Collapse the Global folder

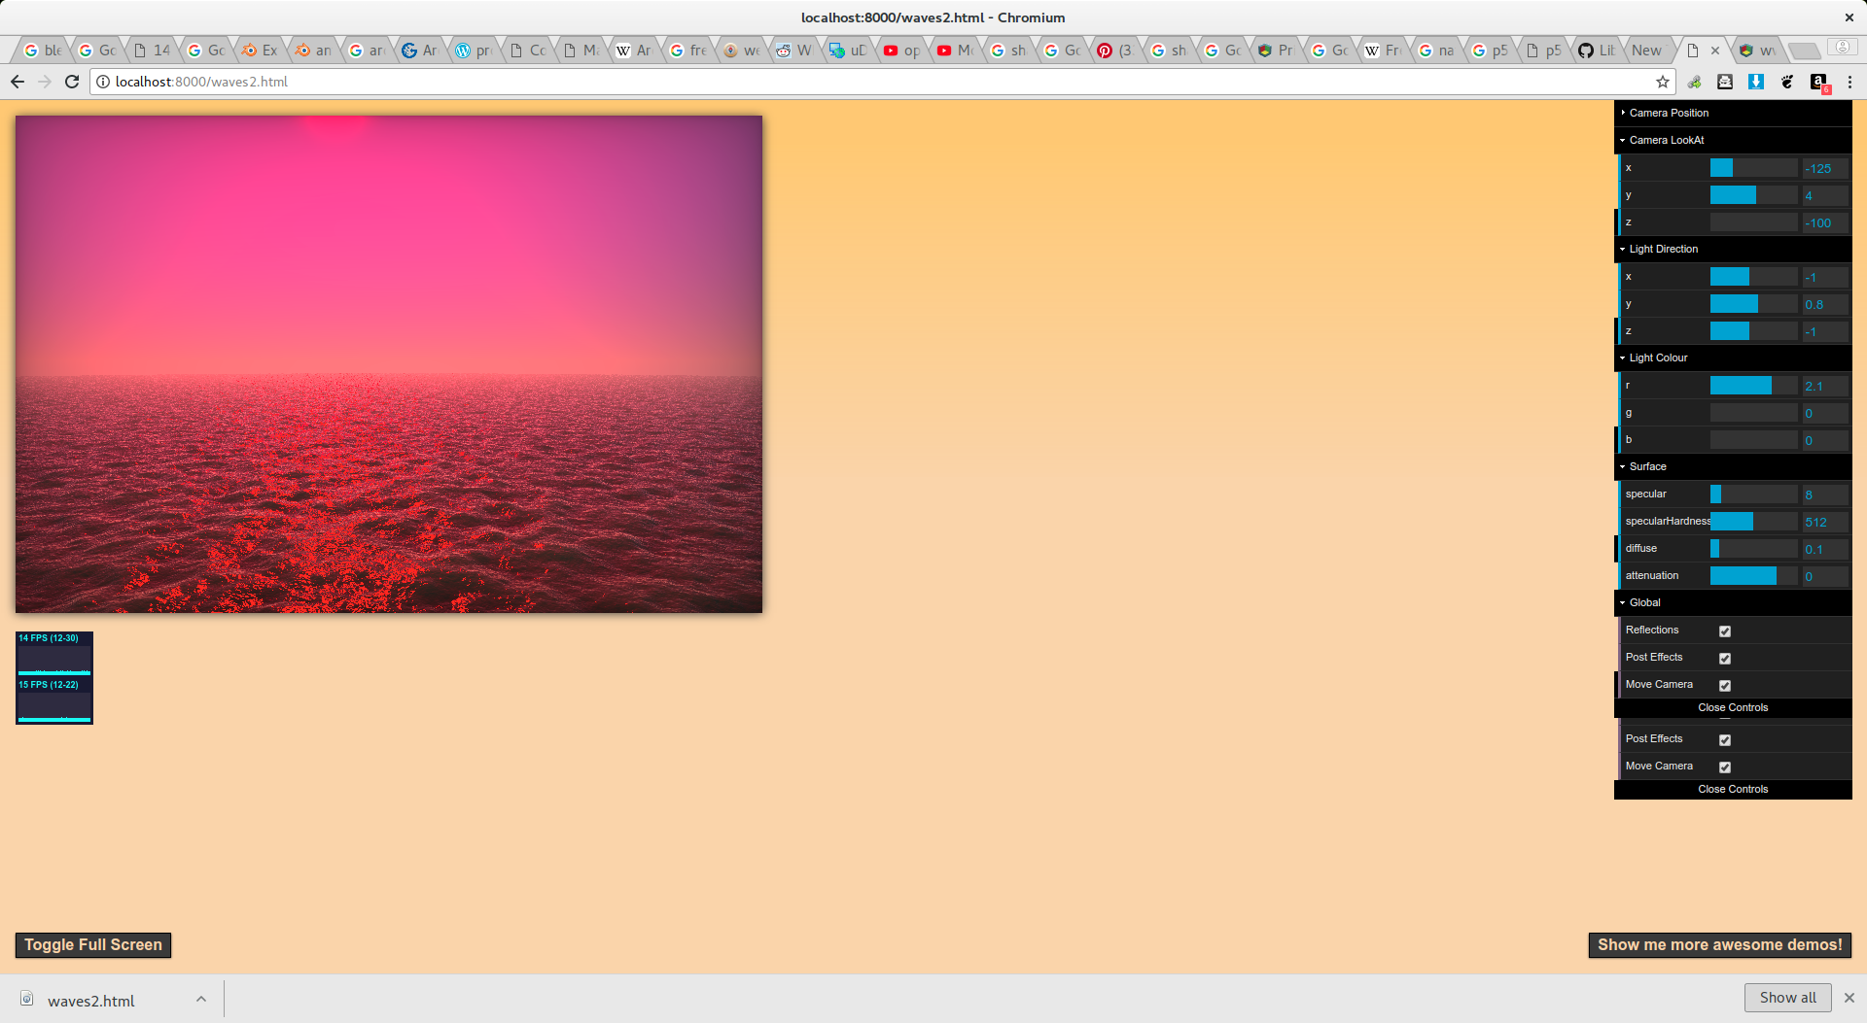tap(1733, 602)
